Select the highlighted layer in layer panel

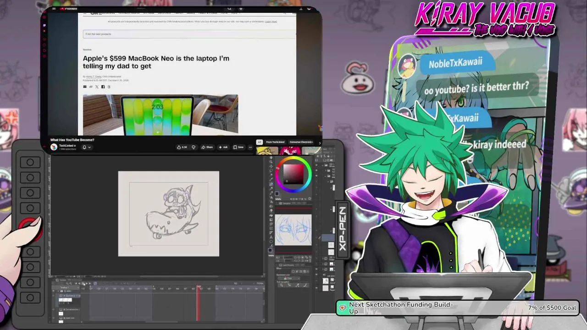(x=328, y=237)
